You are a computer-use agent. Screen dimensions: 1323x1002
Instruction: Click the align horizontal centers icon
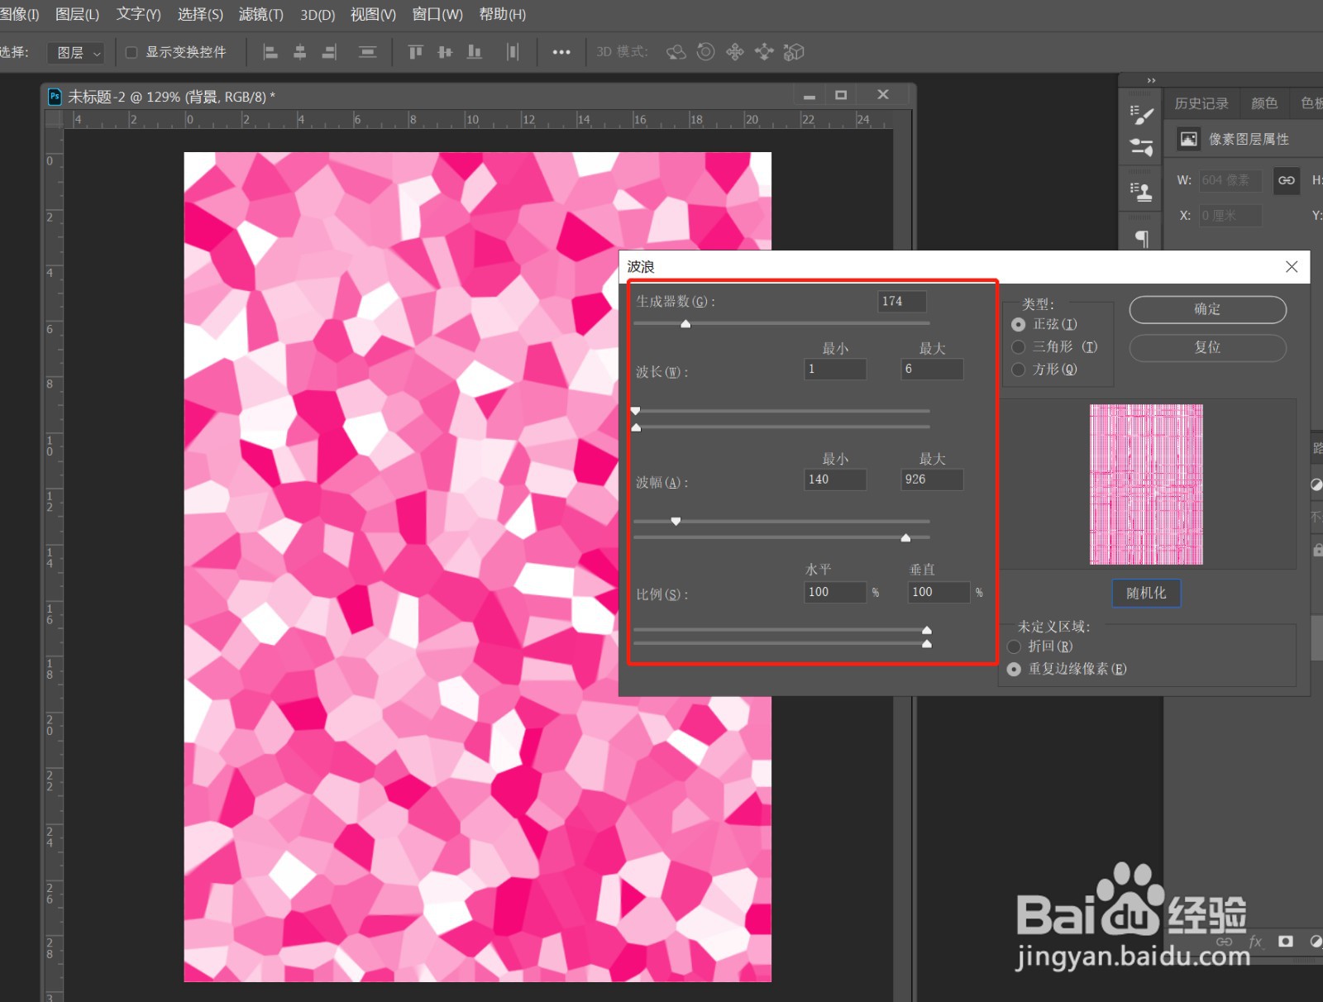300,52
